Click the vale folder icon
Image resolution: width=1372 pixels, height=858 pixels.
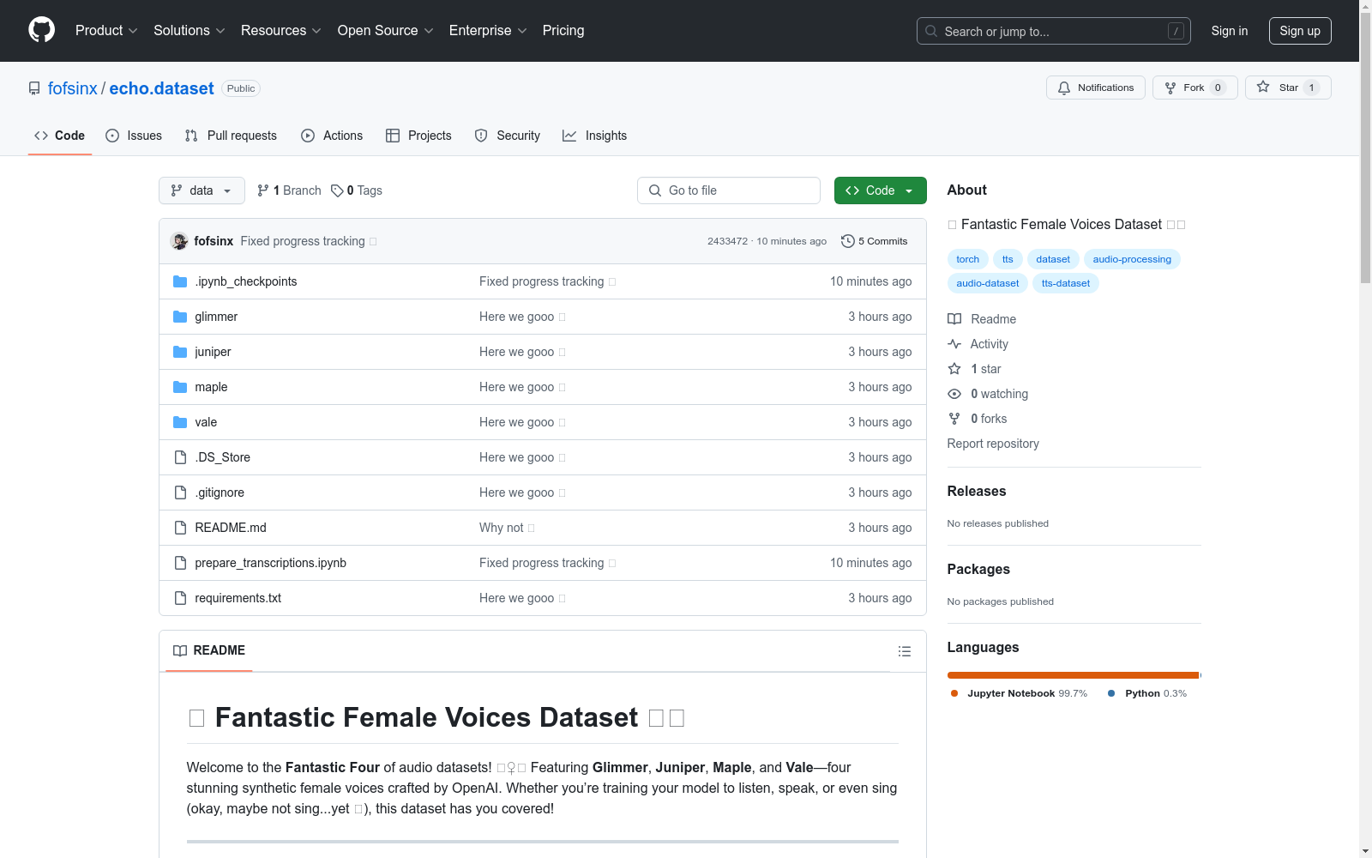click(180, 422)
